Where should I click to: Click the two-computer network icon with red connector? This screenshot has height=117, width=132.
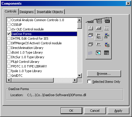click(107, 45)
